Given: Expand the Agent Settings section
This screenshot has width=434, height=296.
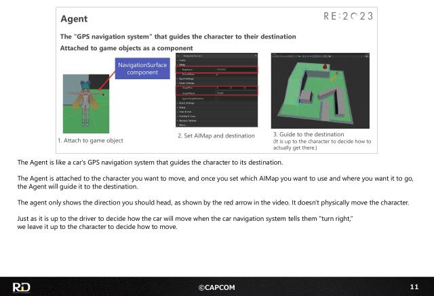Looking at the screenshot, I should [186, 79].
